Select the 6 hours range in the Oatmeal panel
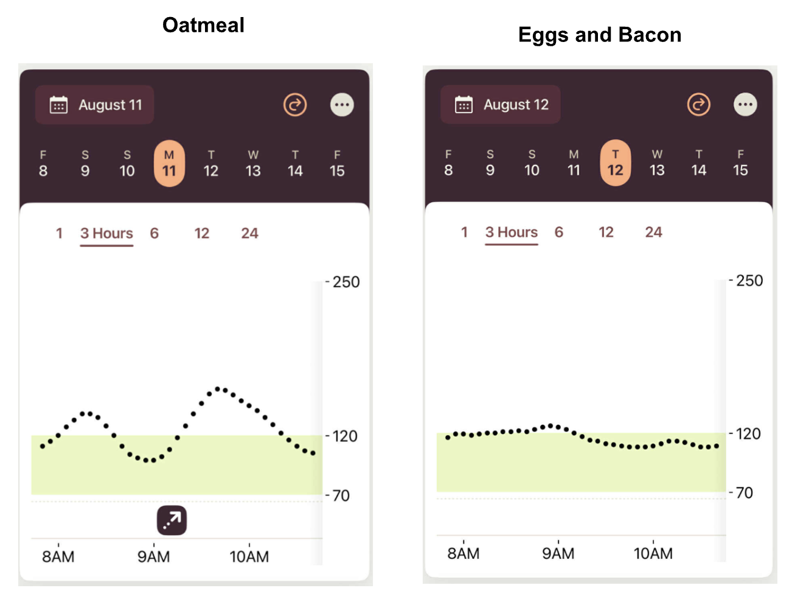This screenshot has width=792, height=599. [155, 233]
